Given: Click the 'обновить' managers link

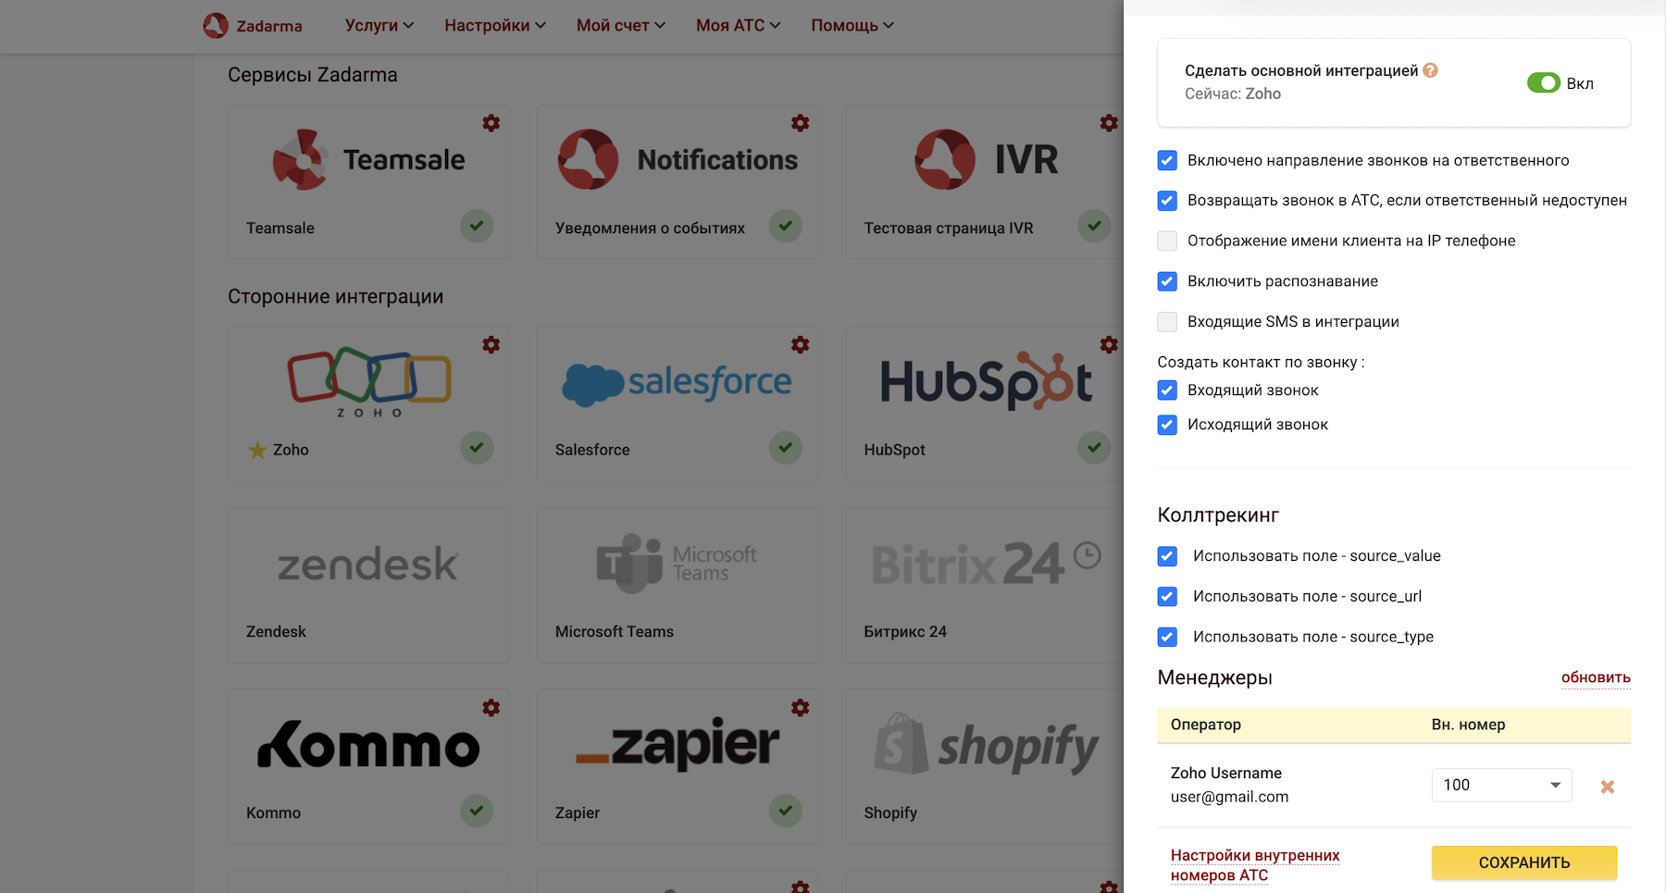Looking at the screenshot, I should pos(1596,677).
